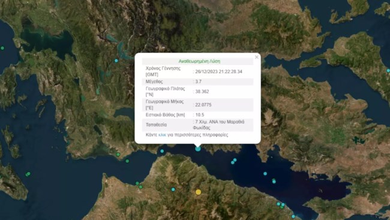The height and width of the screenshot is (220, 390).
Task: Select the yellow earthquake marker
Action: click(x=198, y=192)
